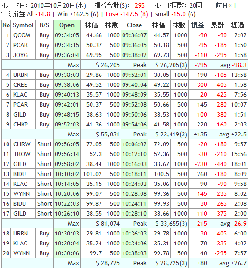Select WYNN symbol in row 20

click(x=21, y=253)
